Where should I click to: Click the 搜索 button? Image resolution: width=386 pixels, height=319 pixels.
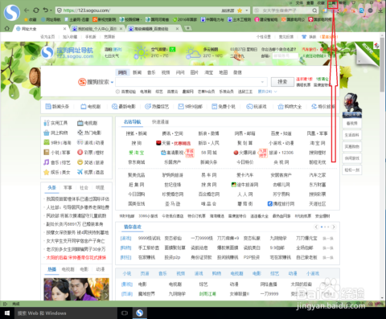282,82
